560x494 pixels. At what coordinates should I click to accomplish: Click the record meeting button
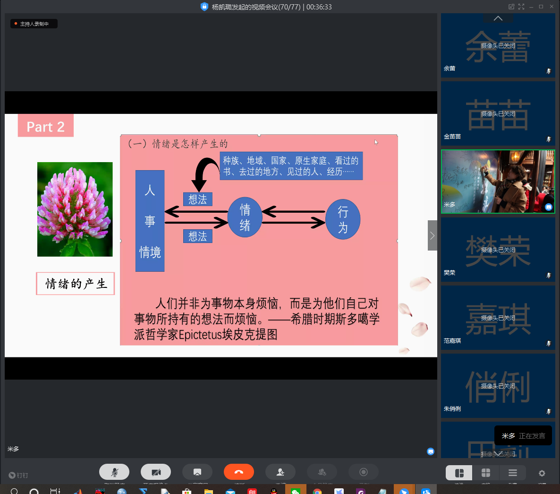pyautogui.click(x=364, y=472)
